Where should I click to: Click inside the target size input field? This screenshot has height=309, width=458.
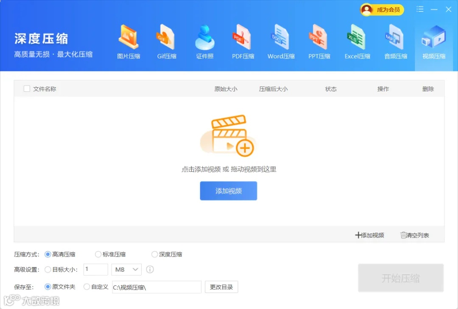click(x=95, y=270)
